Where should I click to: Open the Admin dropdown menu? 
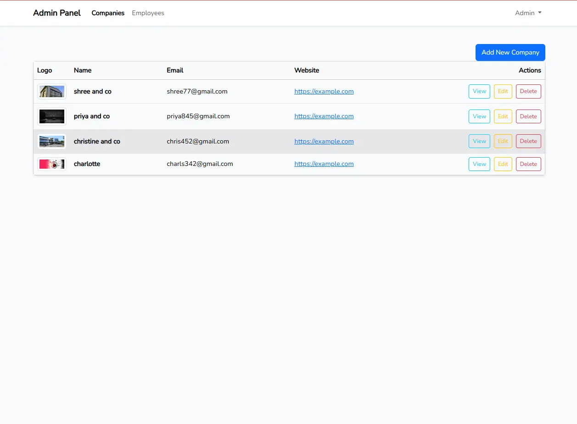tap(528, 13)
